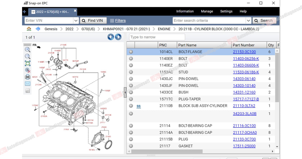Viewport: 302px width, 159px height.
Task: Toggle the Filters checkbox
Action: [x=112, y=21]
